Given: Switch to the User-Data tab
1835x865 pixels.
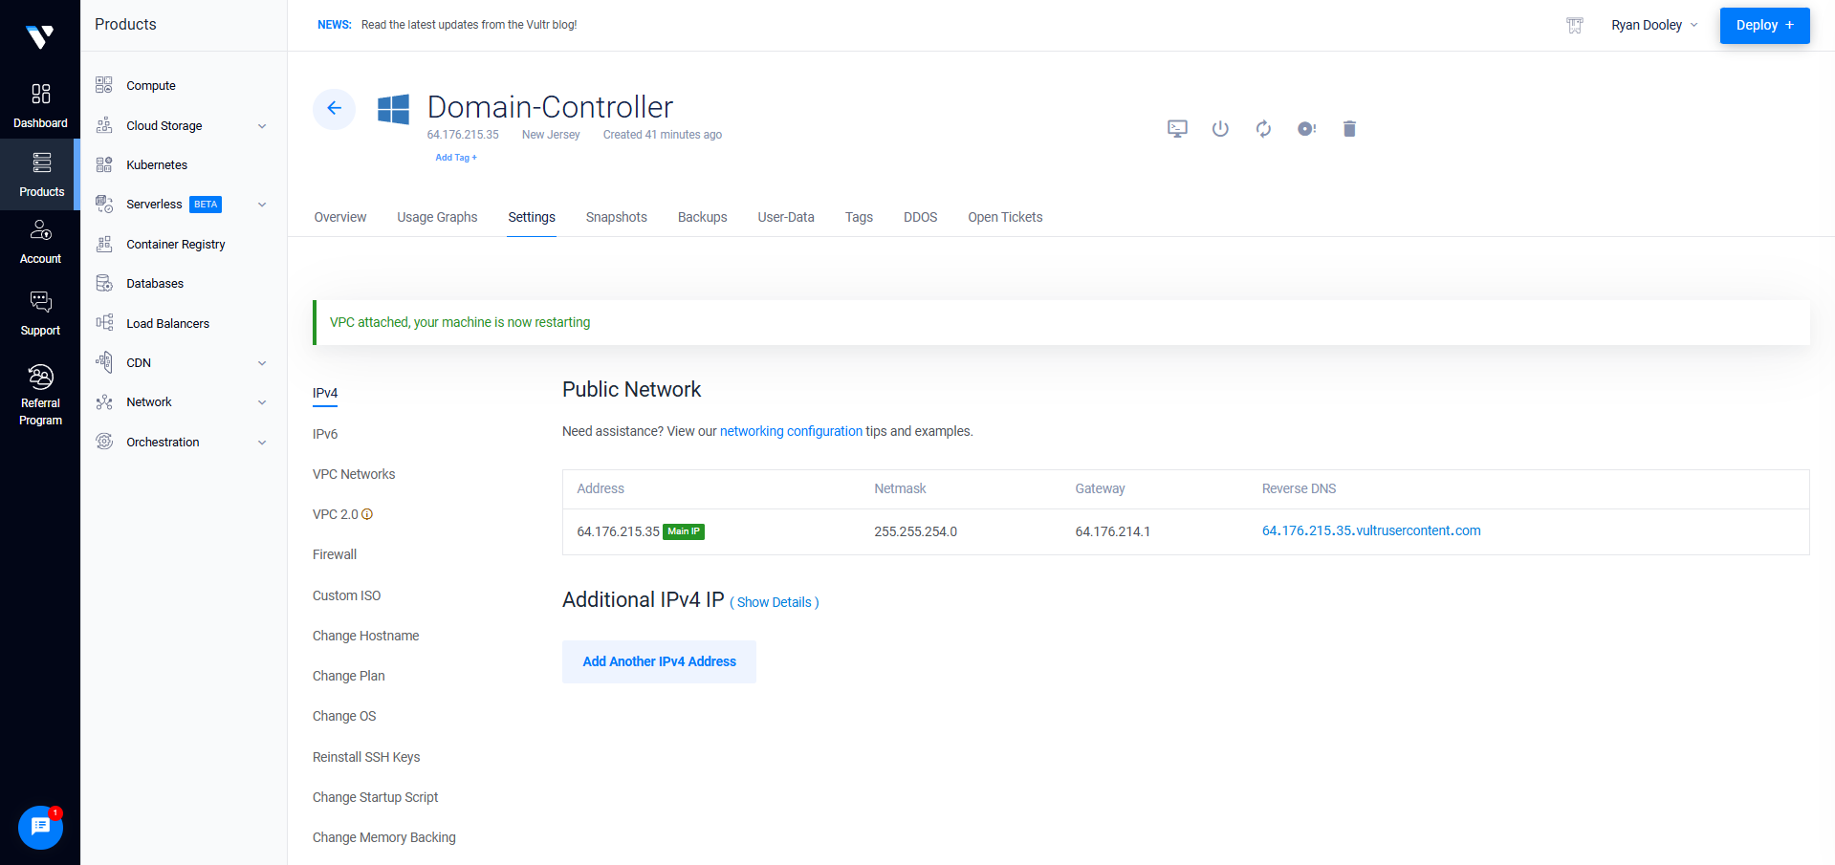Looking at the screenshot, I should pyautogui.click(x=786, y=217).
